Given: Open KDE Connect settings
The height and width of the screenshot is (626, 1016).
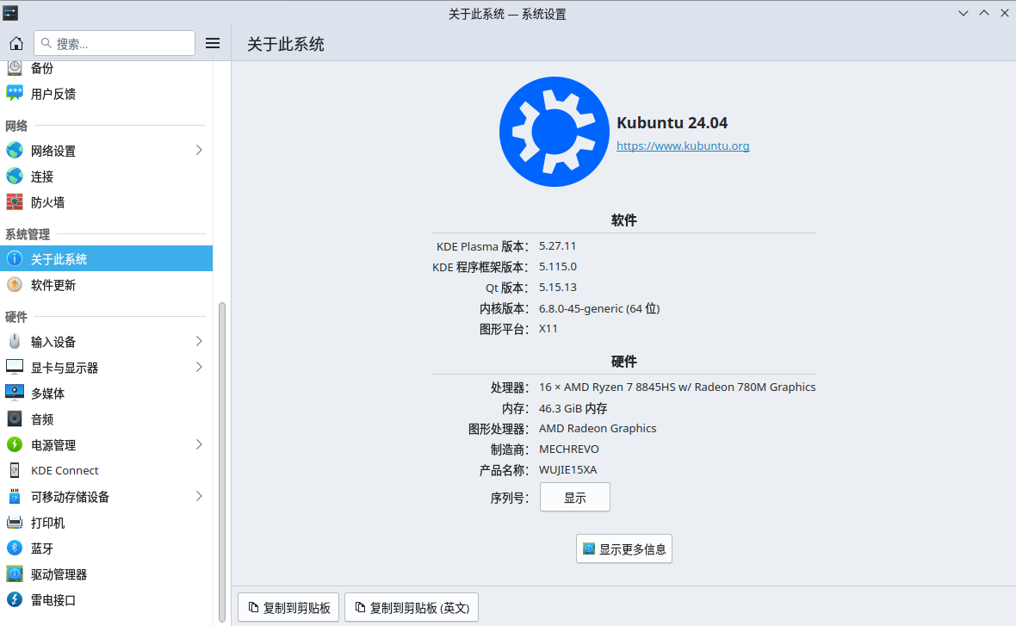Looking at the screenshot, I should [106, 470].
